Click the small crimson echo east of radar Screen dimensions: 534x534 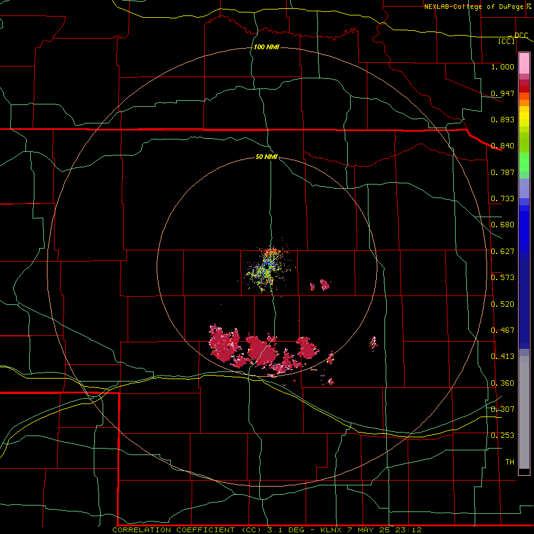[x=325, y=284]
